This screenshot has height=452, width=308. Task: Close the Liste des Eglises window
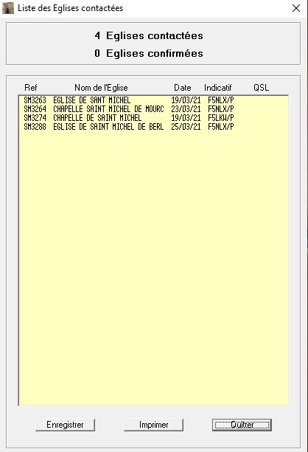[x=296, y=8]
